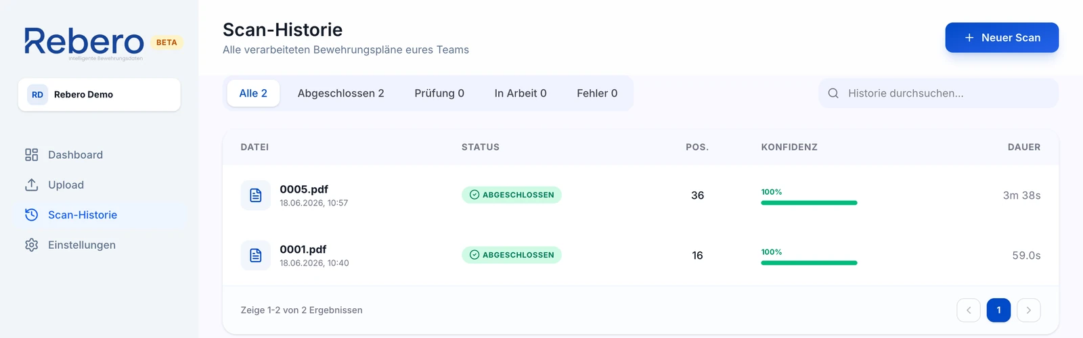Click the BETA badge
The image size is (1083, 338).
pyautogui.click(x=167, y=43)
